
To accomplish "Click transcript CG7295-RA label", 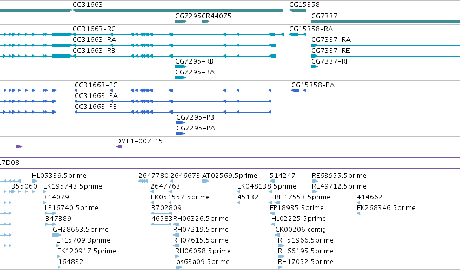I will pyautogui.click(x=195, y=72).
